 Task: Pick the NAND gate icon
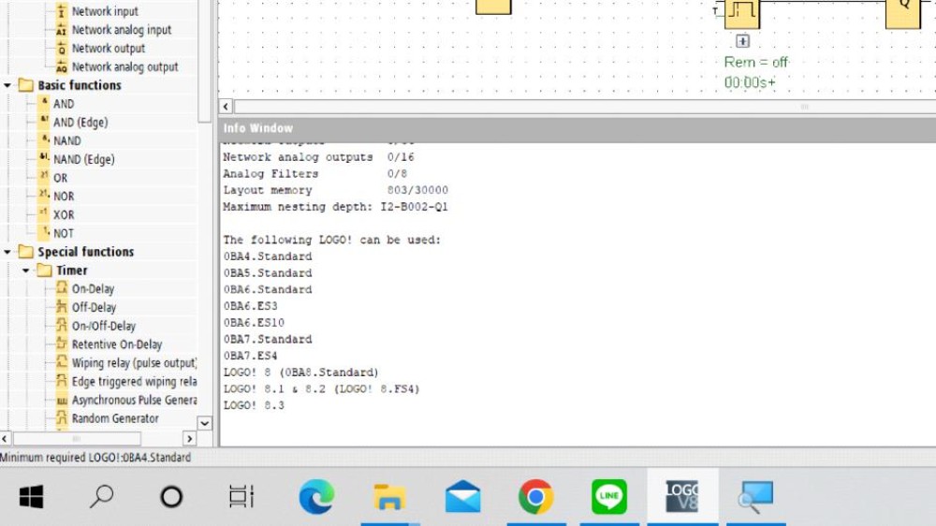(44, 140)
